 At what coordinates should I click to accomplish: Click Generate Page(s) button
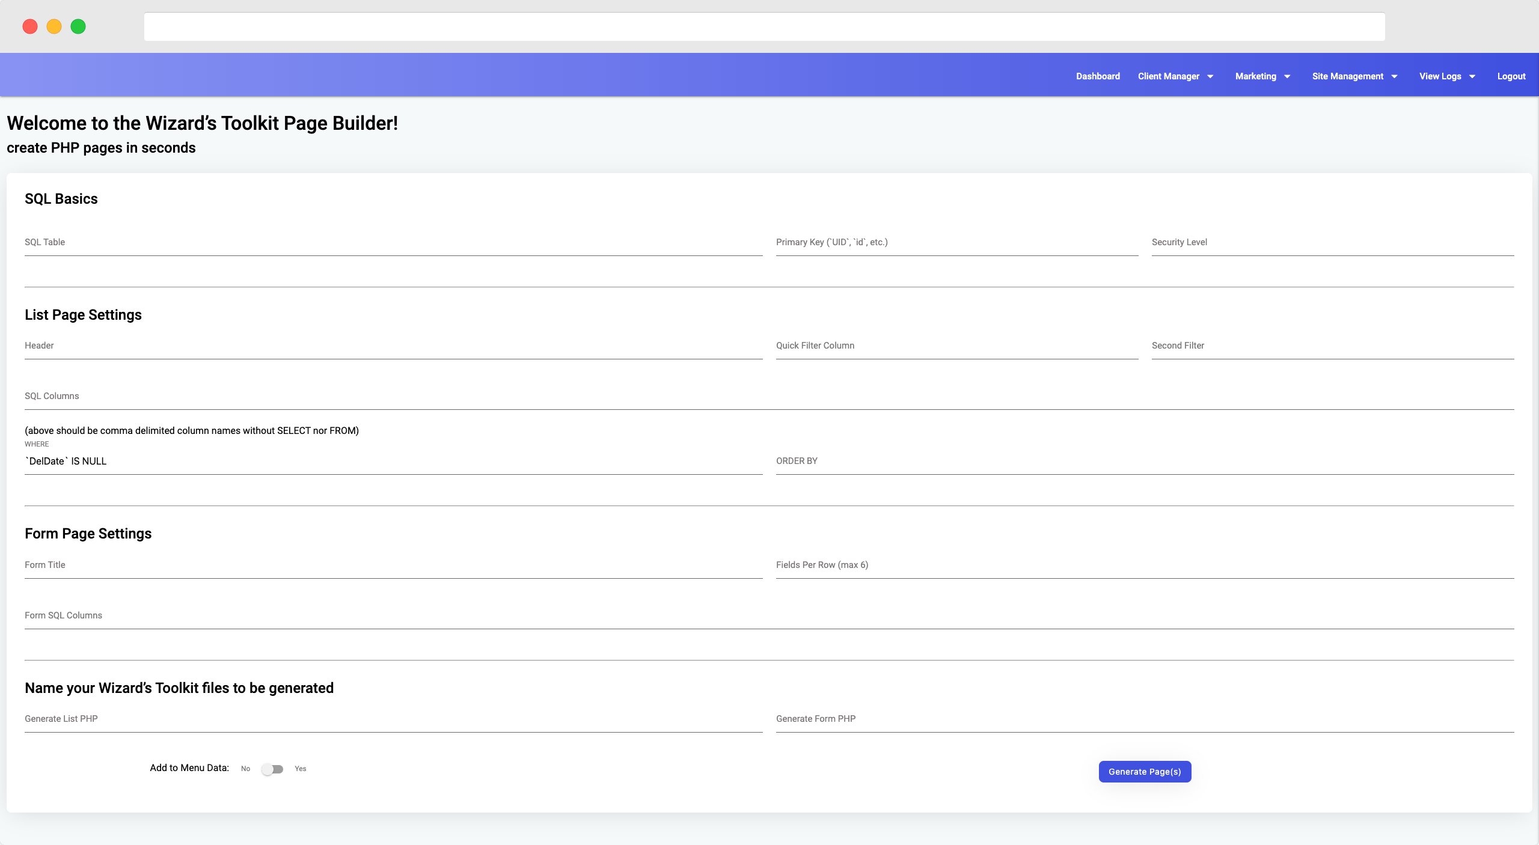coord(1145,771)
